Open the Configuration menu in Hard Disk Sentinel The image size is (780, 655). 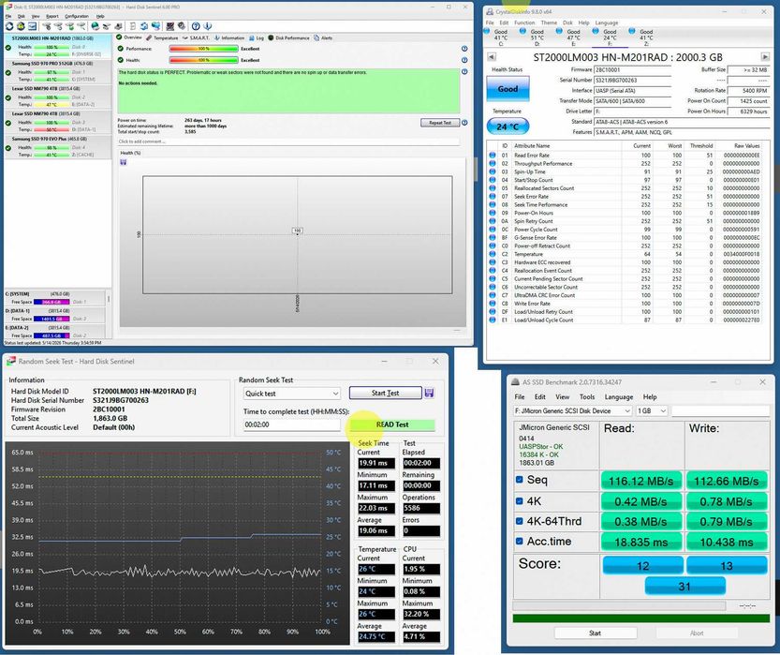[x=77, y=17]
